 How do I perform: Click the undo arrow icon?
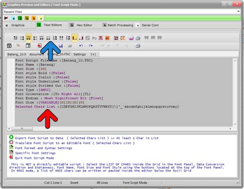(81, 46)
